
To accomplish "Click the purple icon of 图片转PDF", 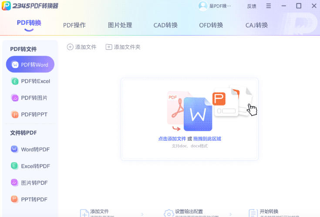I will (x=14, y=182).
